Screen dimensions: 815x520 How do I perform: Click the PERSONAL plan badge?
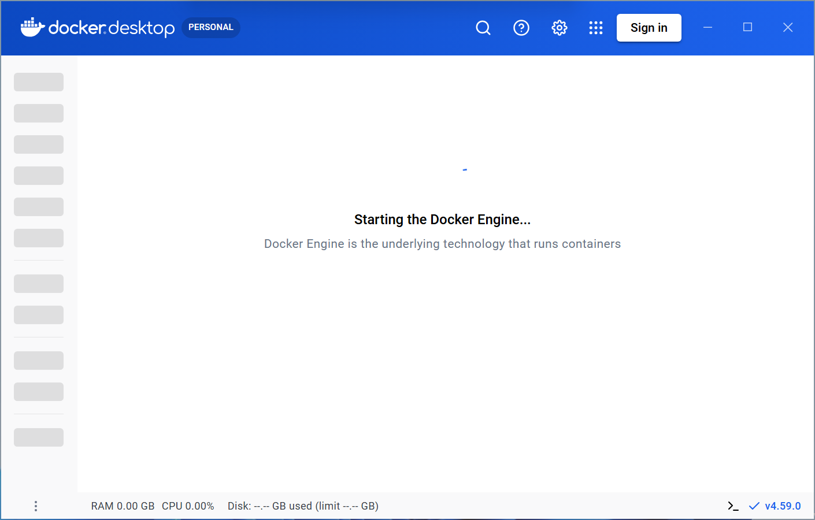pos(210,27)
